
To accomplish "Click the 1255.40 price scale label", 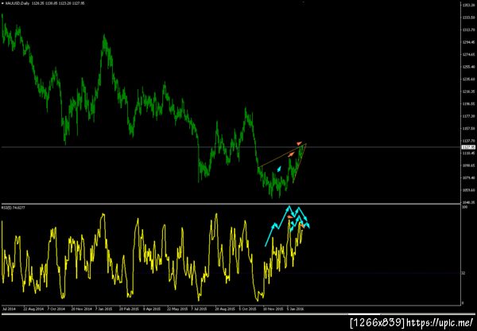I will (x=469, y=67).
